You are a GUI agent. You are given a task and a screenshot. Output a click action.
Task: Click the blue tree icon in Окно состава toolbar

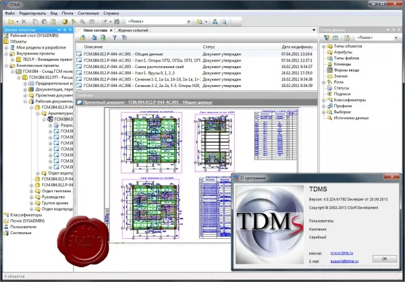pyautogui.click(x=94, y=38)
